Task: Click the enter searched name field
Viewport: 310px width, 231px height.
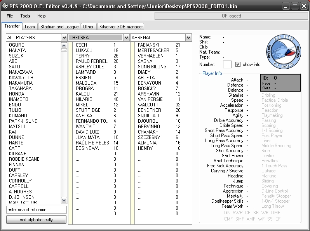Action: pyautogui.click(x=37, y=210)
